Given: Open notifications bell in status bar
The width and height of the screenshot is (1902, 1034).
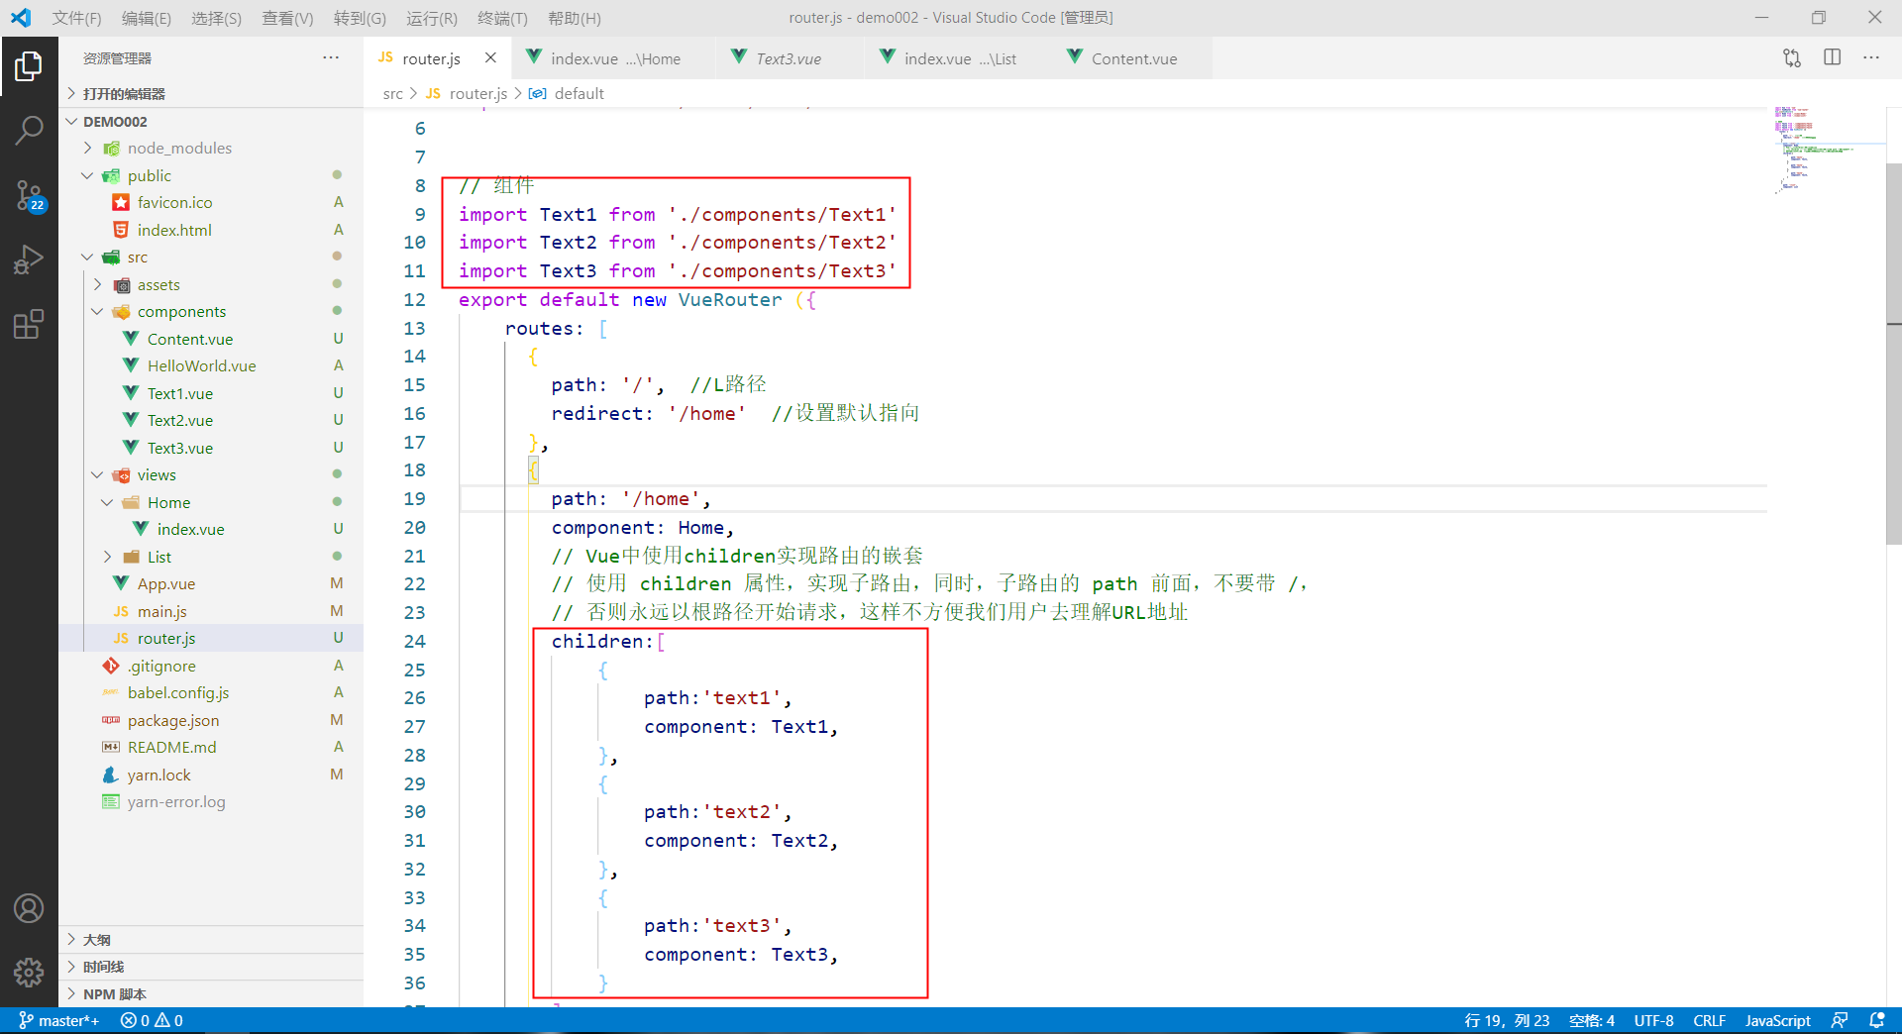Looking at the screenshot, I should coord(1876,1020).
